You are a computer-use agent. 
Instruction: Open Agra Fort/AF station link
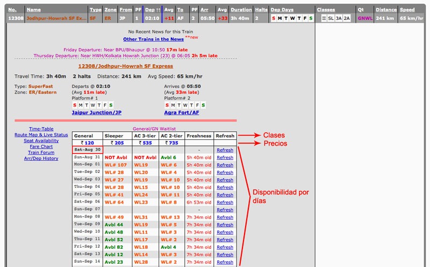182,113
